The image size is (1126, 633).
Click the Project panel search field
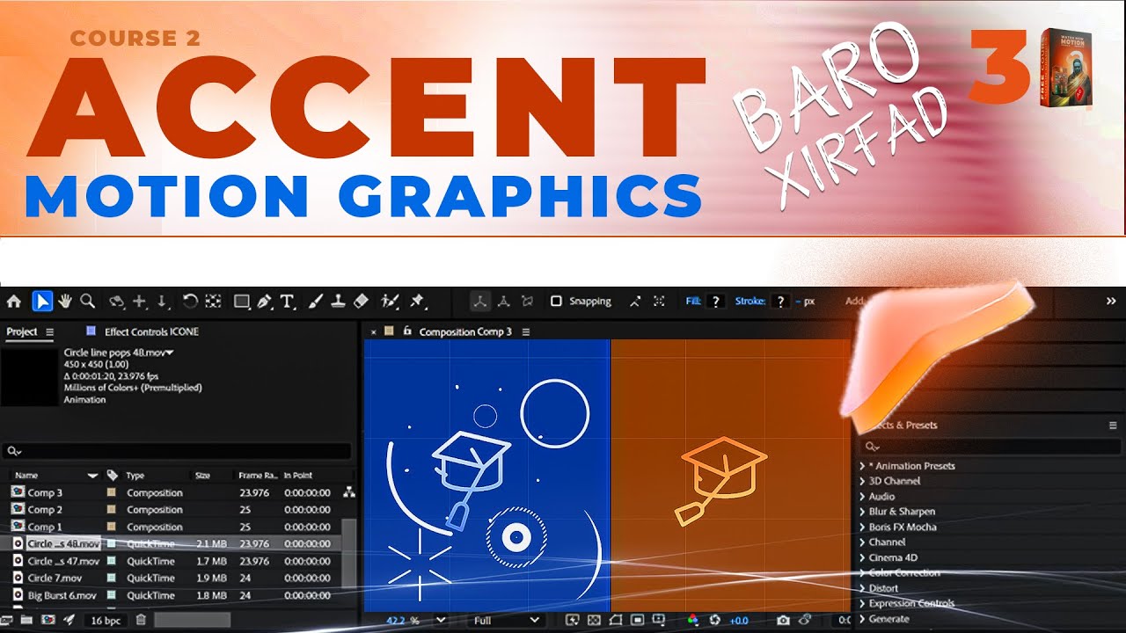pos(177,451)
